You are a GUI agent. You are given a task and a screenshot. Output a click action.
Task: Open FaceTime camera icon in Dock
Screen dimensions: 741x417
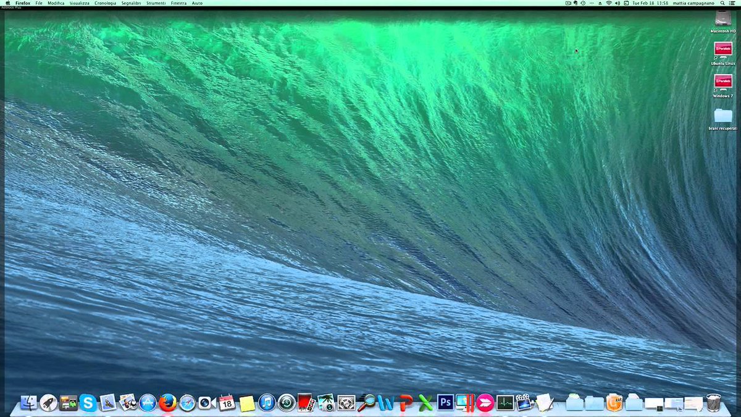coord(207,403)
